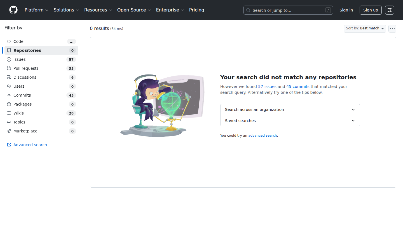Open the settings sliders icon in the header

coord(389,10)
